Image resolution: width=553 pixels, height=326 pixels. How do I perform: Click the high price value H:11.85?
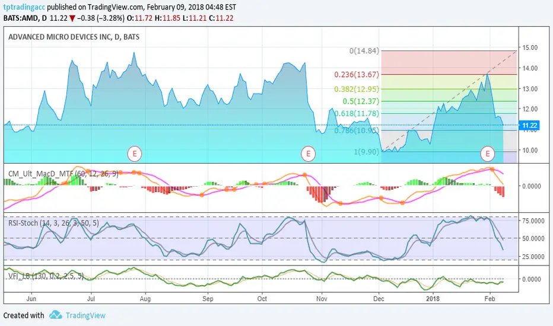(x=167, y=18)
